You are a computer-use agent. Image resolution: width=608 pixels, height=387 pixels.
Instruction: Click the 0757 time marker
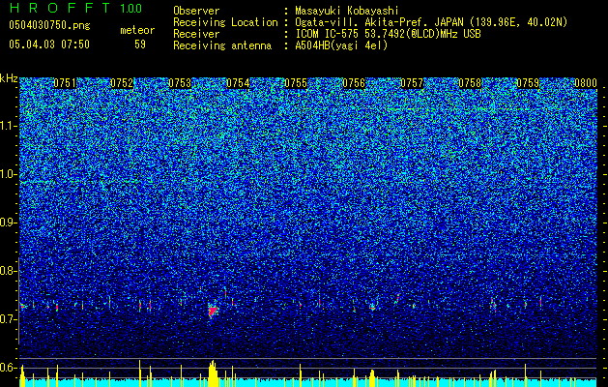tap(412, 83)
